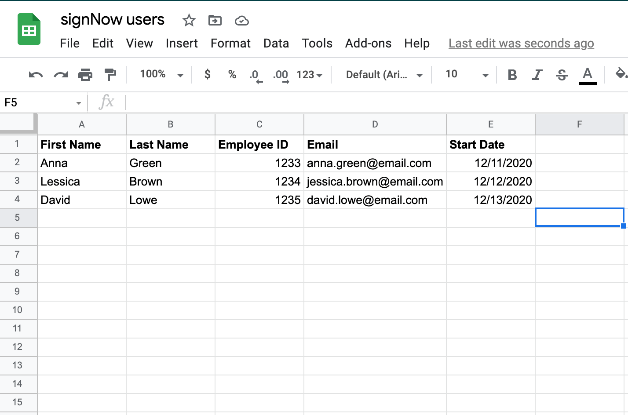
Task: Click the Redo arrow icon
Action: pyautogui.click(x=61, y=75)
